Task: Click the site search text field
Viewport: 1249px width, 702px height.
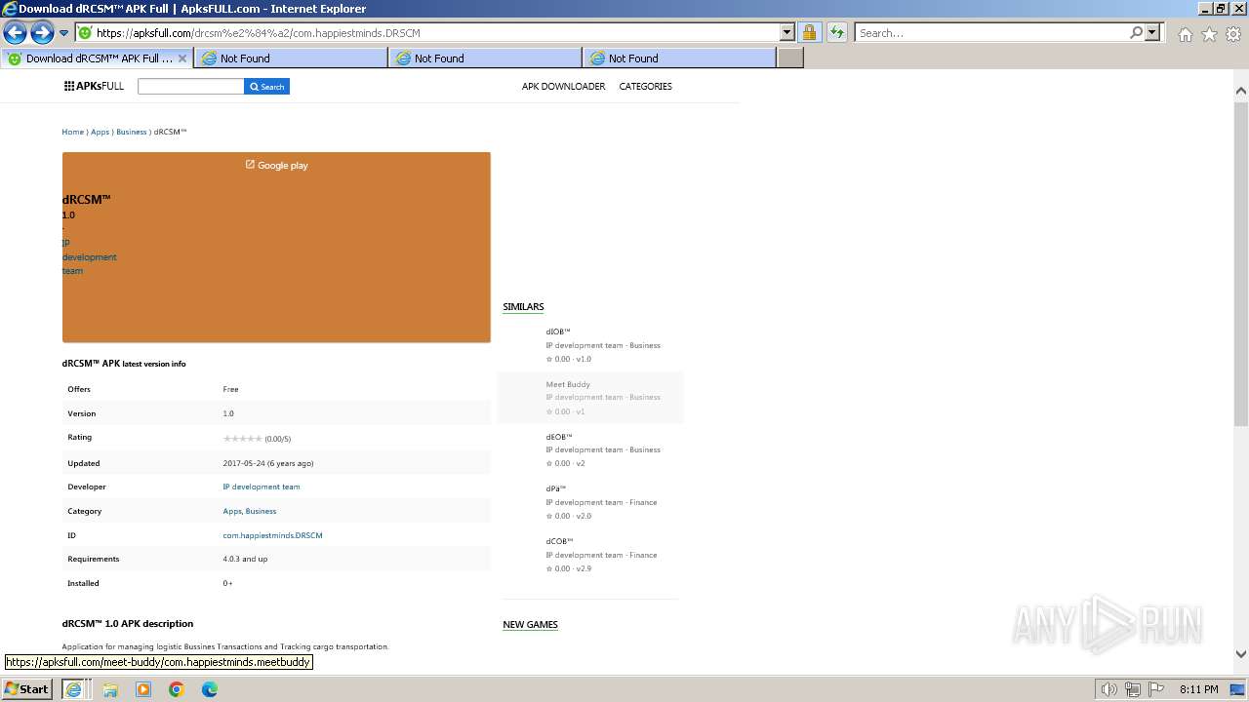Action: pos(190,86)
